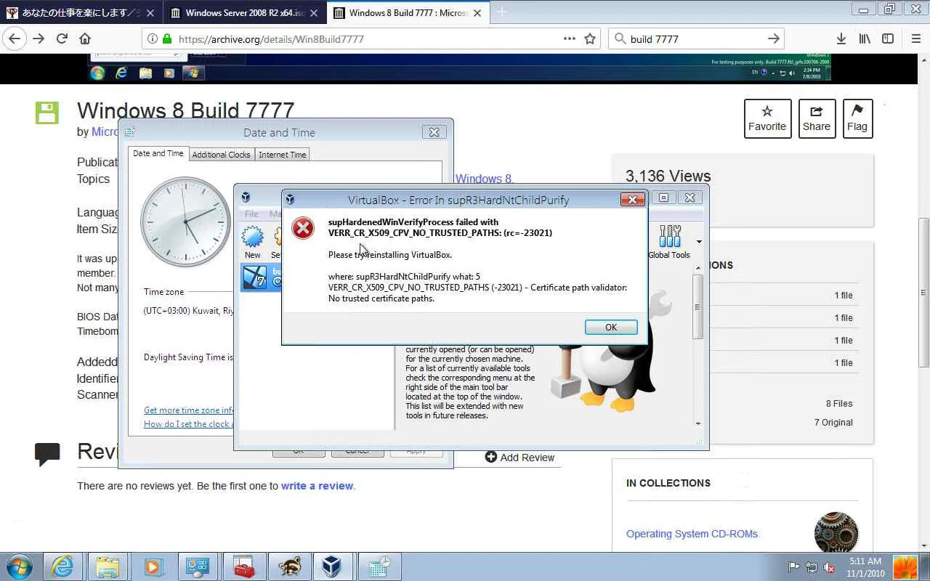Switch to VirtualBox on the taskbar
The image size is (930, 581).
[333, 566]
